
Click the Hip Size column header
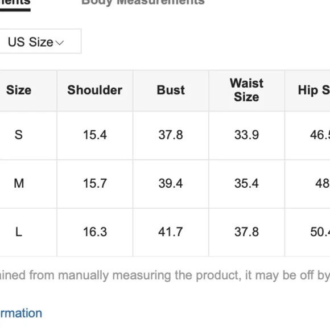coord(314,90)
